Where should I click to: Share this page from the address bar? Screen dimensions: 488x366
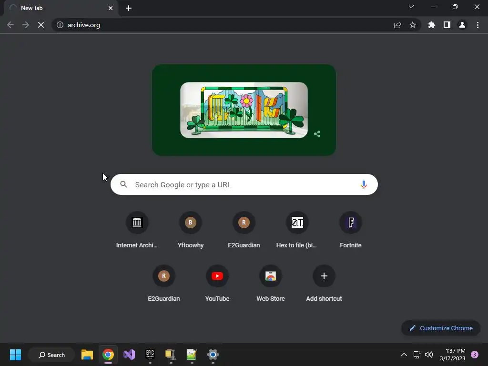(397, 25)
